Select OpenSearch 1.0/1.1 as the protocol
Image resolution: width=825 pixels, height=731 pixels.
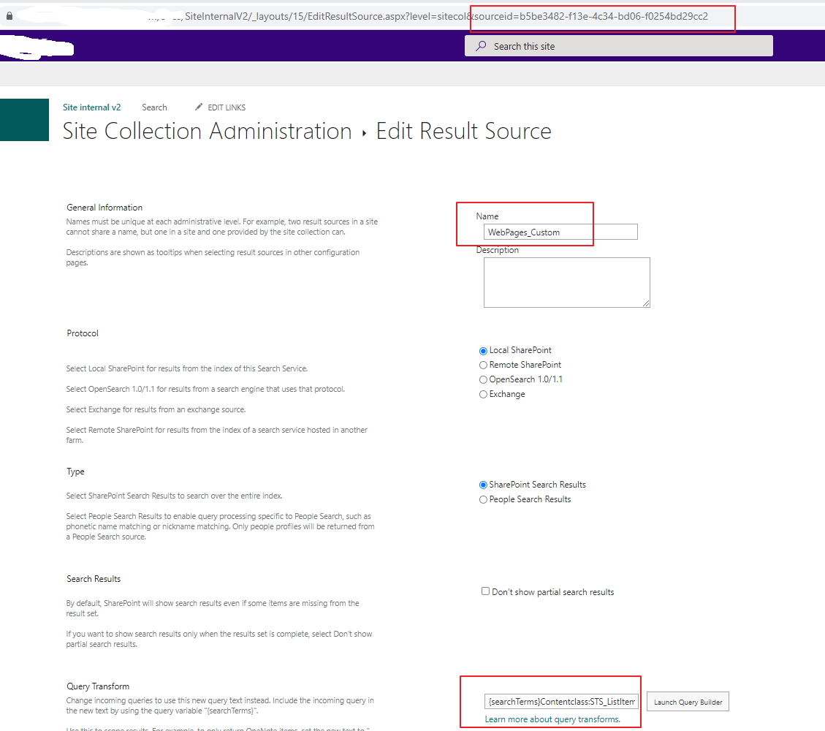pos(482,379)
